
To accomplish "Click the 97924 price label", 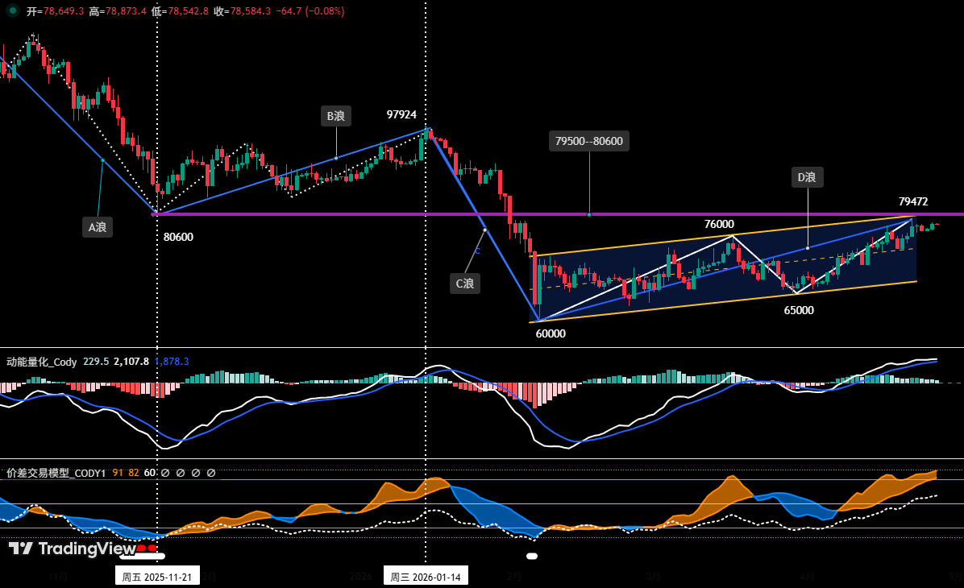I will (402, 114).
